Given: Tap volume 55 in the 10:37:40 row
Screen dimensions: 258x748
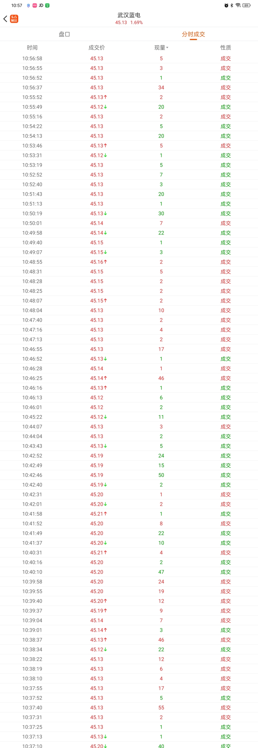Looking at the screenshot, I should (x=161, y=708).
